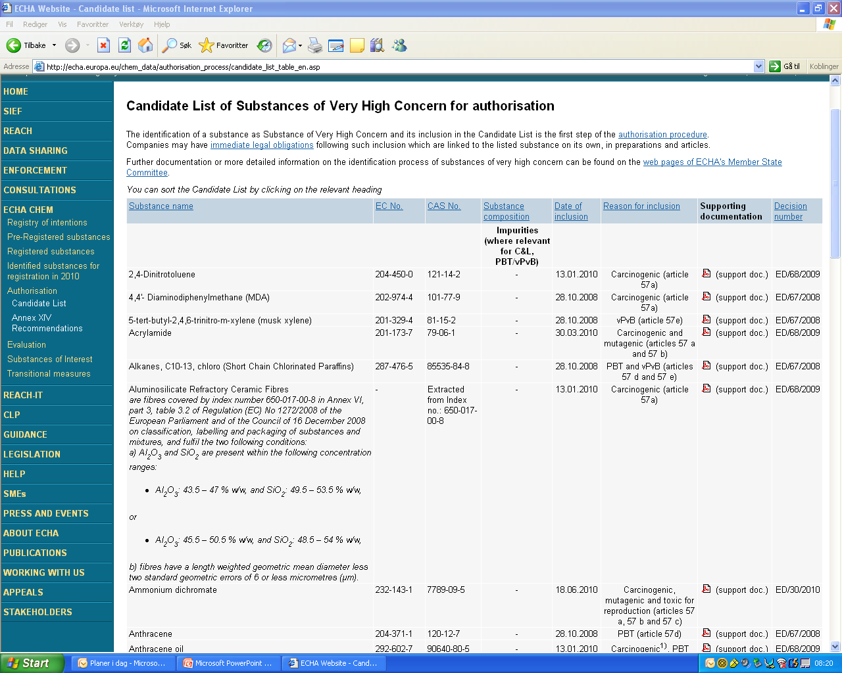This screenshot has width=842, height=673.
Task: Sort by Decision number heading
Action: pos(790,211)
